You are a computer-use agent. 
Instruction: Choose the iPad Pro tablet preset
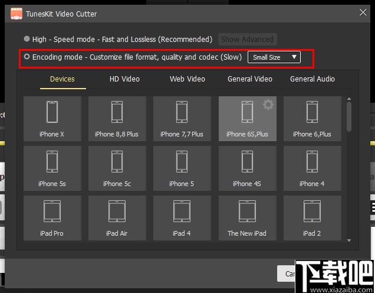52,218
